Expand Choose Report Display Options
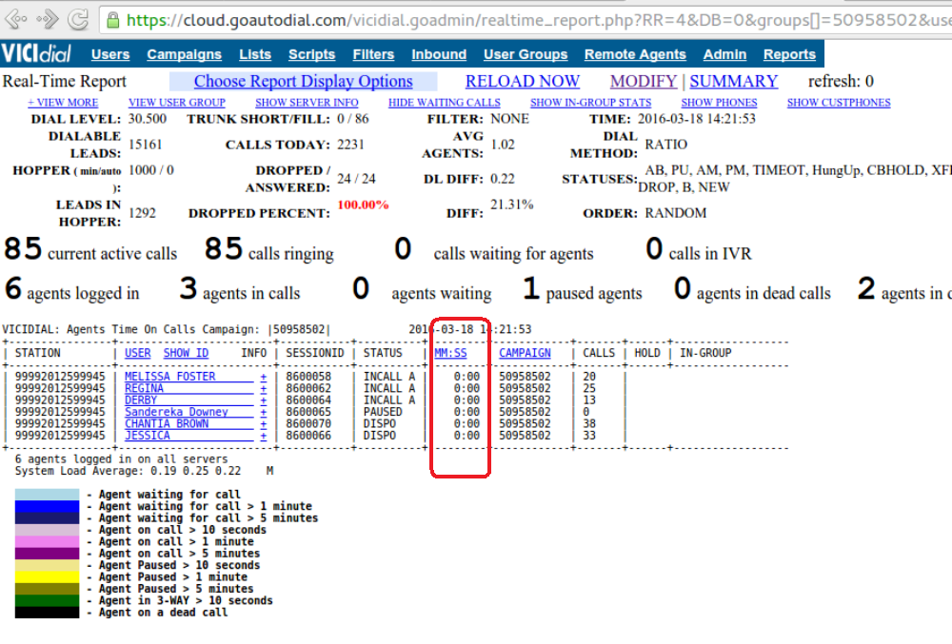Image resolution: width=952 pixels, height=644 pixels. pyautogui.click(x=303, y=81)
